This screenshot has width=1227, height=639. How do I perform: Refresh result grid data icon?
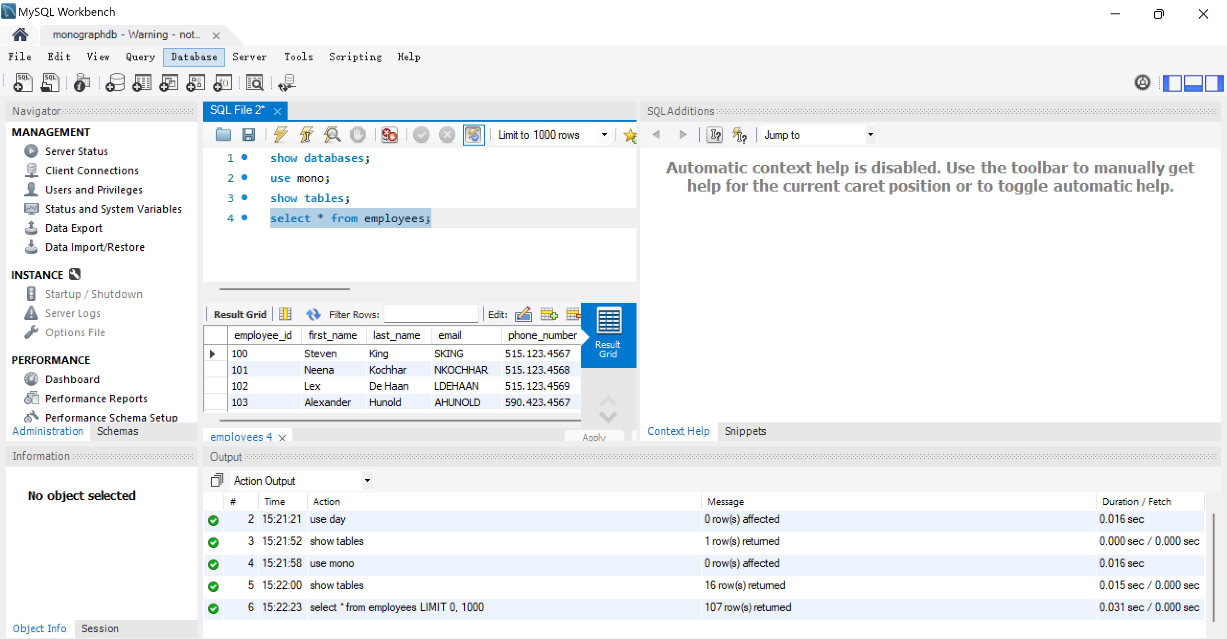coord(313,314)
